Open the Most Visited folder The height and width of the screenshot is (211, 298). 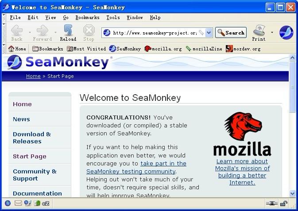(x=86, y=49)
